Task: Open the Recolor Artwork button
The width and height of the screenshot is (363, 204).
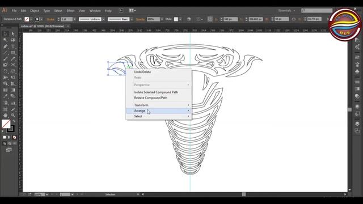Action: tap(189, 19)
